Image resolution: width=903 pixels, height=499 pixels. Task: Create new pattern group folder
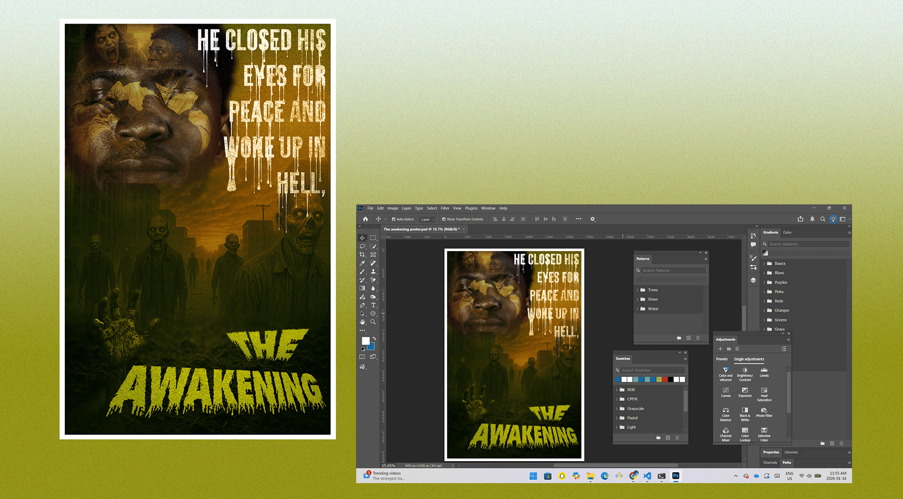pyautogui.click(x=679, y=338)
